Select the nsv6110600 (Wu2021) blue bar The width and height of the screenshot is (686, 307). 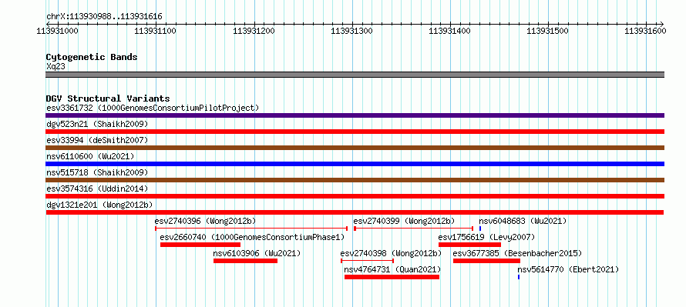click(355, 164)
